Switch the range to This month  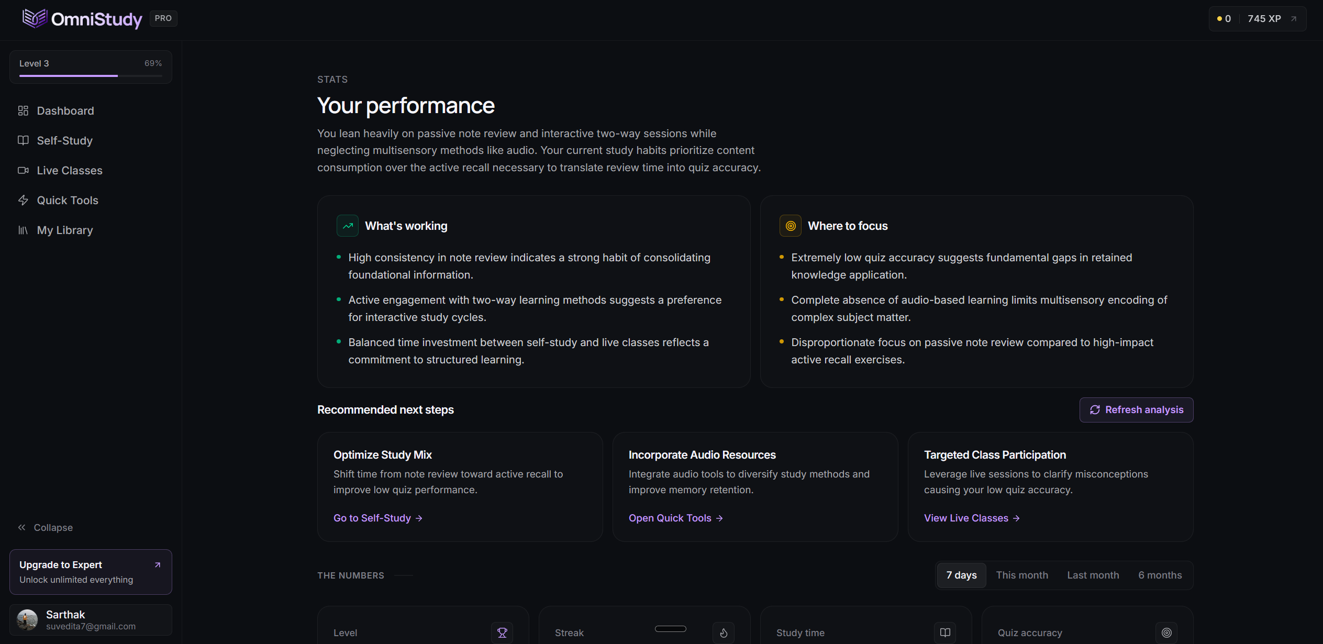1022,575
